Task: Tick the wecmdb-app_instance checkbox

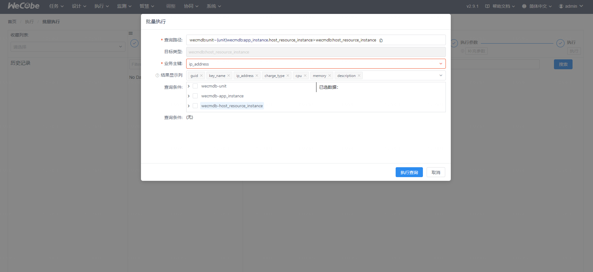Action: coord(195,96)
